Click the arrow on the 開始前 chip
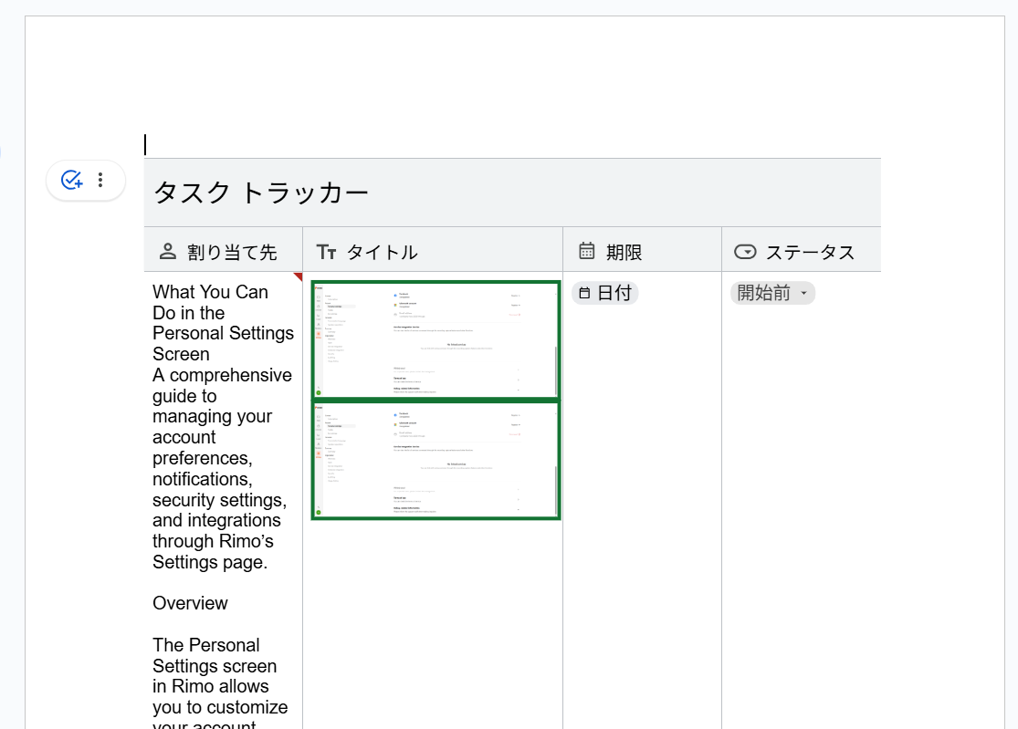Screen dimensions: 1018x729 [x=803, y=293]
